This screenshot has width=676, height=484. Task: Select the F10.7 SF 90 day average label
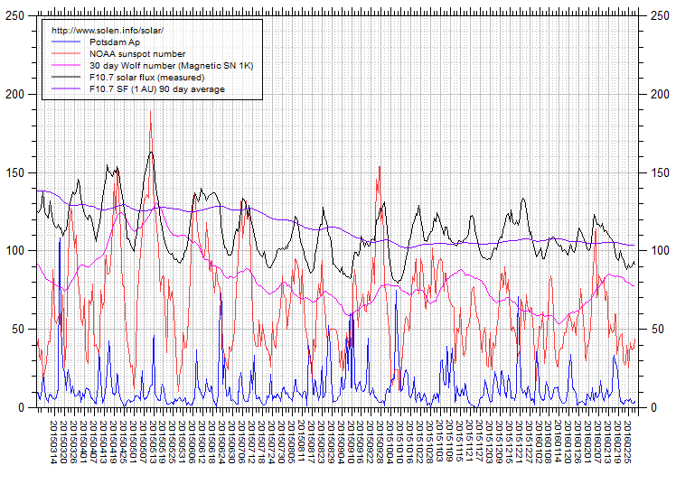pyautogui.click(x=156, y=89)
